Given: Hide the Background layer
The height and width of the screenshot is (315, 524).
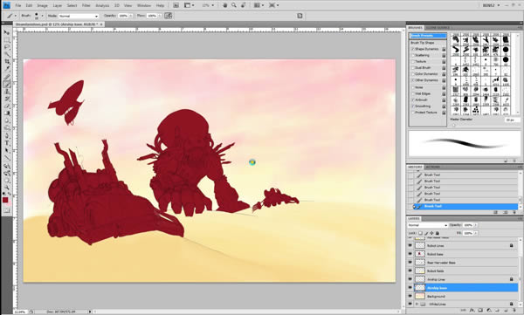Looking at the screenshot, I should [410, 296].
